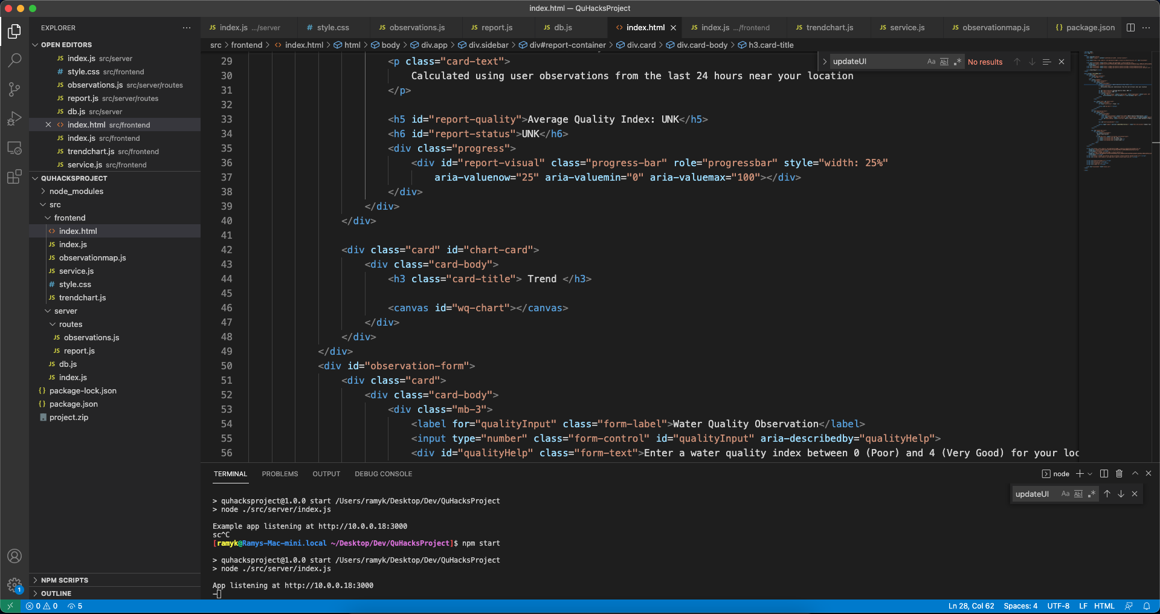Open the Run and Debug view
The width and height of the screenshot is (1160, 614).
point(14,118)
